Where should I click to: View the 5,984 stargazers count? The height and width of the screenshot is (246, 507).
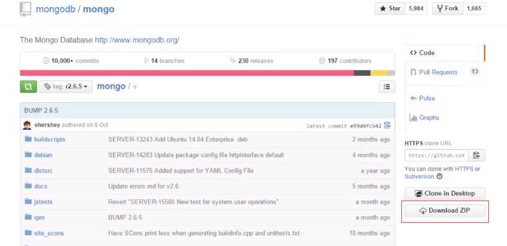pyautogui.click(x=416, y=8)
